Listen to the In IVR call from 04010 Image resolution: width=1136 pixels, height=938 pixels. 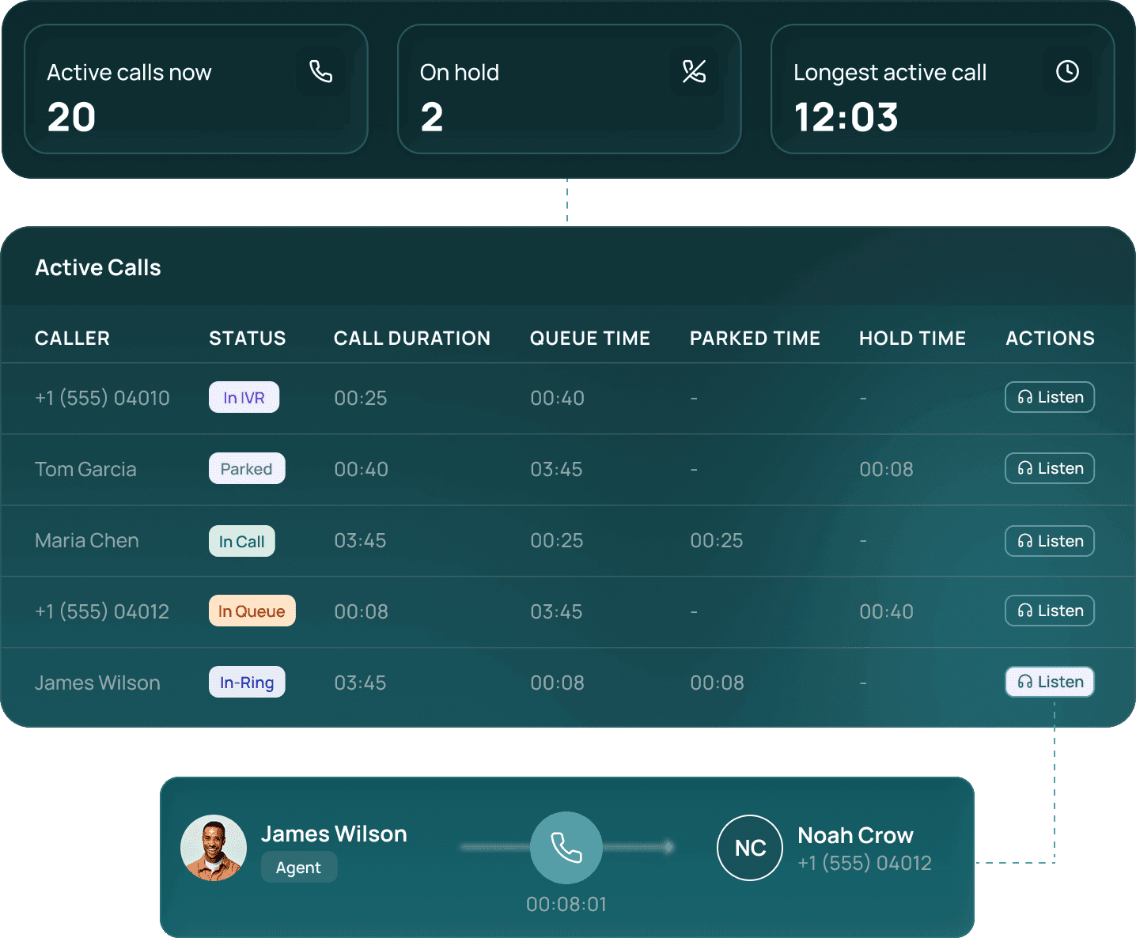(1050, 397)
